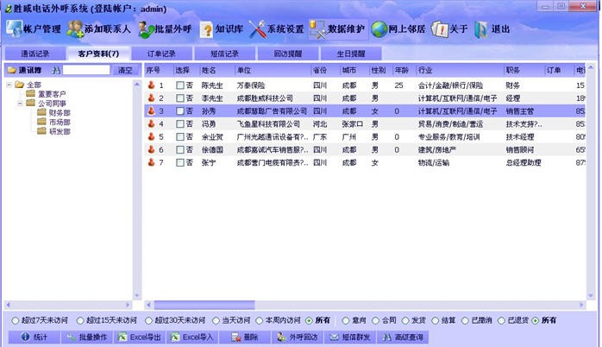Click the 删除 delete button
The height and width of the screenshot is (347, 602).
(245, 337)
